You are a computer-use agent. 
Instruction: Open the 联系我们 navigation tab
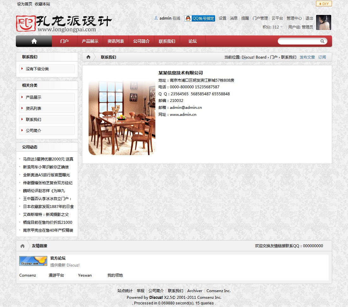[167, 41]
